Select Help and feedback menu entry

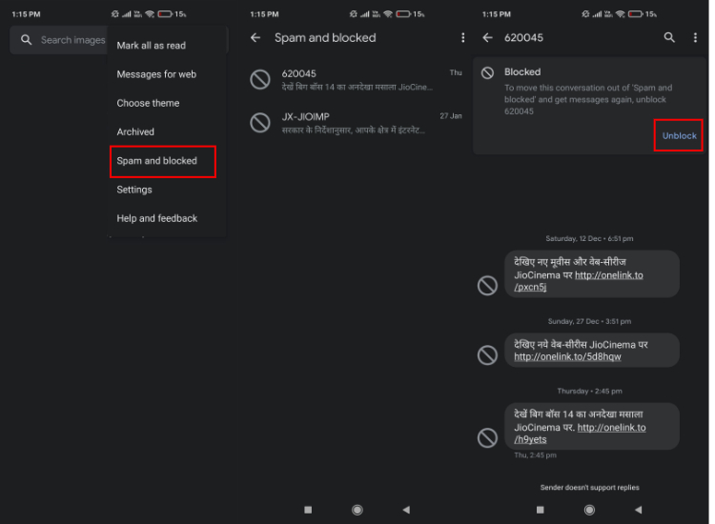(x=157, y=218)
